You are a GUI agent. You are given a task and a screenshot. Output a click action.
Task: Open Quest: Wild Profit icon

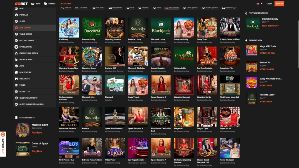click(16, 98)
